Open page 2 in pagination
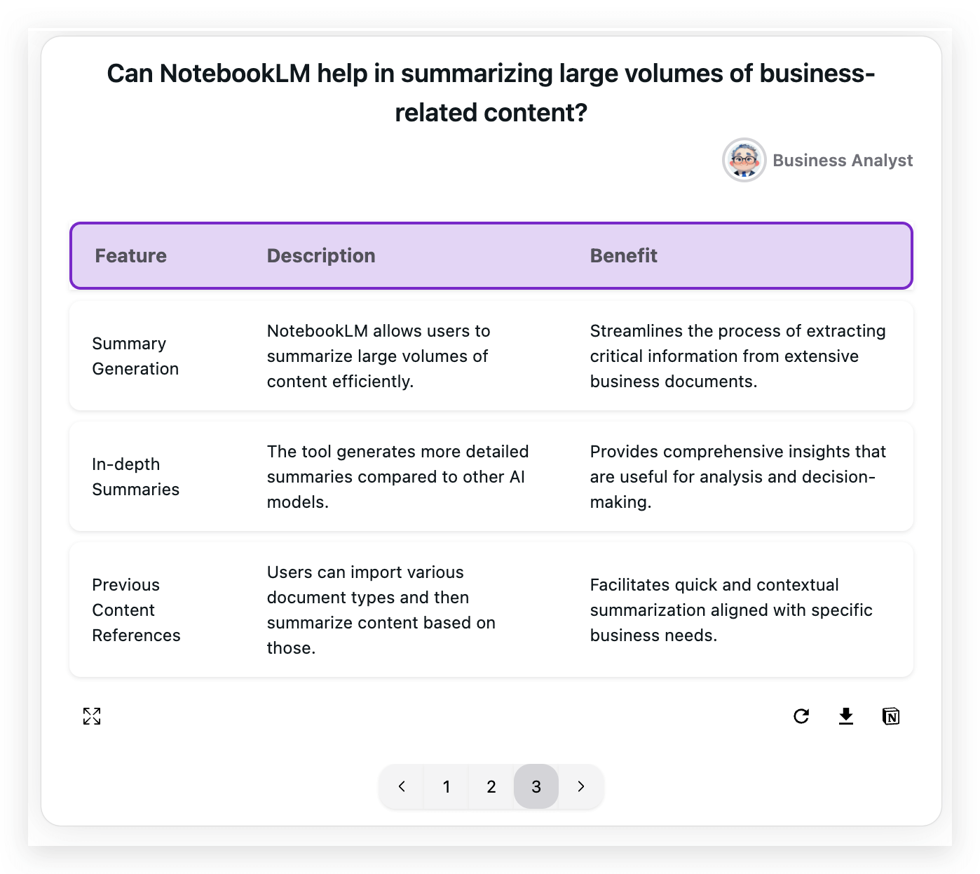 (x=491, y=786)
